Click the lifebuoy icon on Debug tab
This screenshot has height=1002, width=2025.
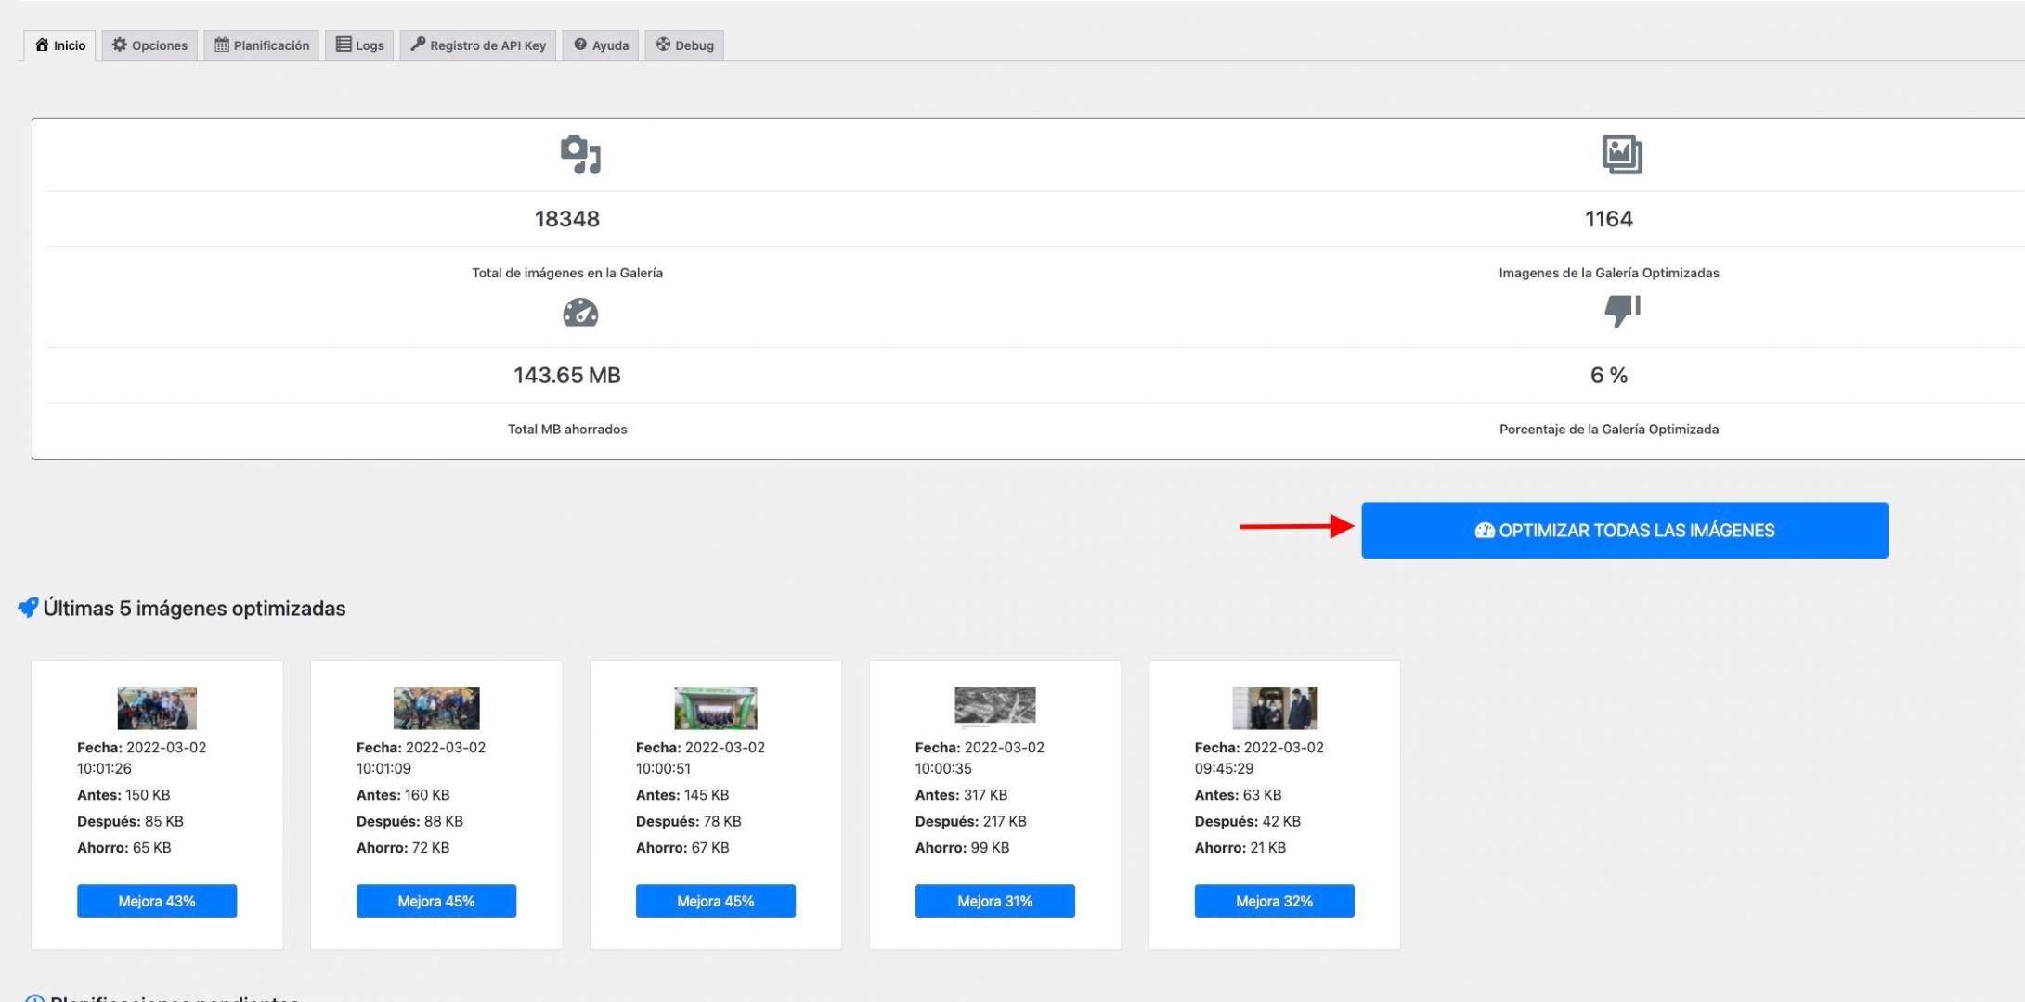663,45
